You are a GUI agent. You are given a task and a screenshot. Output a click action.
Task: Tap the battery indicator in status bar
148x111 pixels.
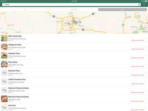[x=146, y=1]
